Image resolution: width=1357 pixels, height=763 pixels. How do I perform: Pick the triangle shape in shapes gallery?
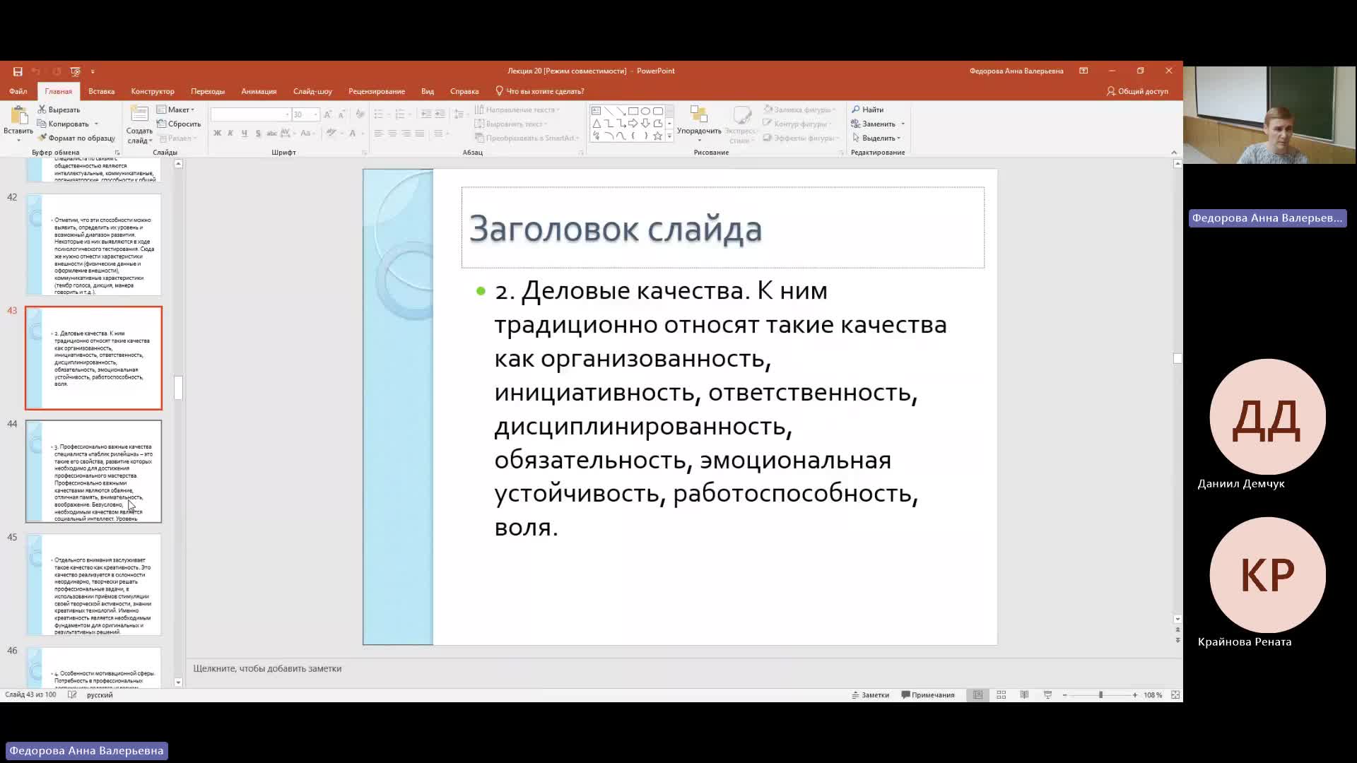coord(597,124)
